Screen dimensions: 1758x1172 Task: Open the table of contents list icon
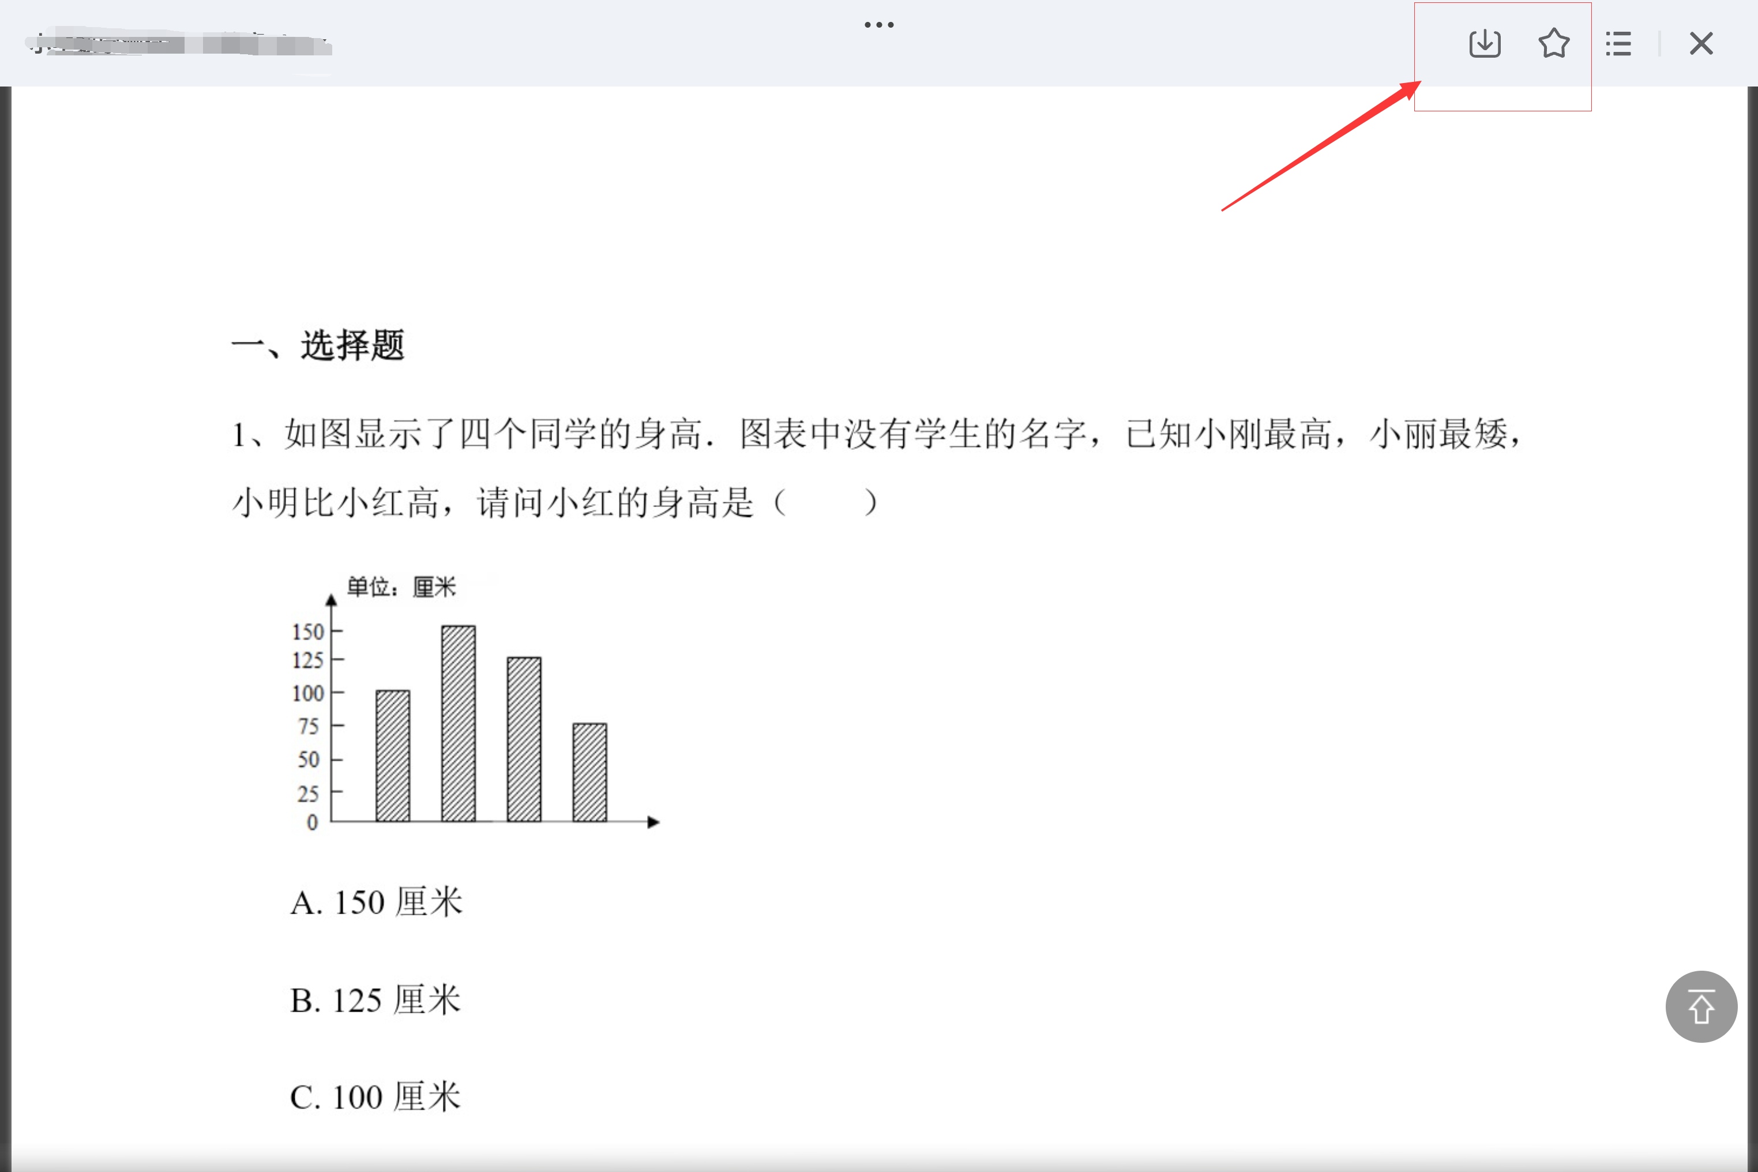click(x=1619, y=43)
